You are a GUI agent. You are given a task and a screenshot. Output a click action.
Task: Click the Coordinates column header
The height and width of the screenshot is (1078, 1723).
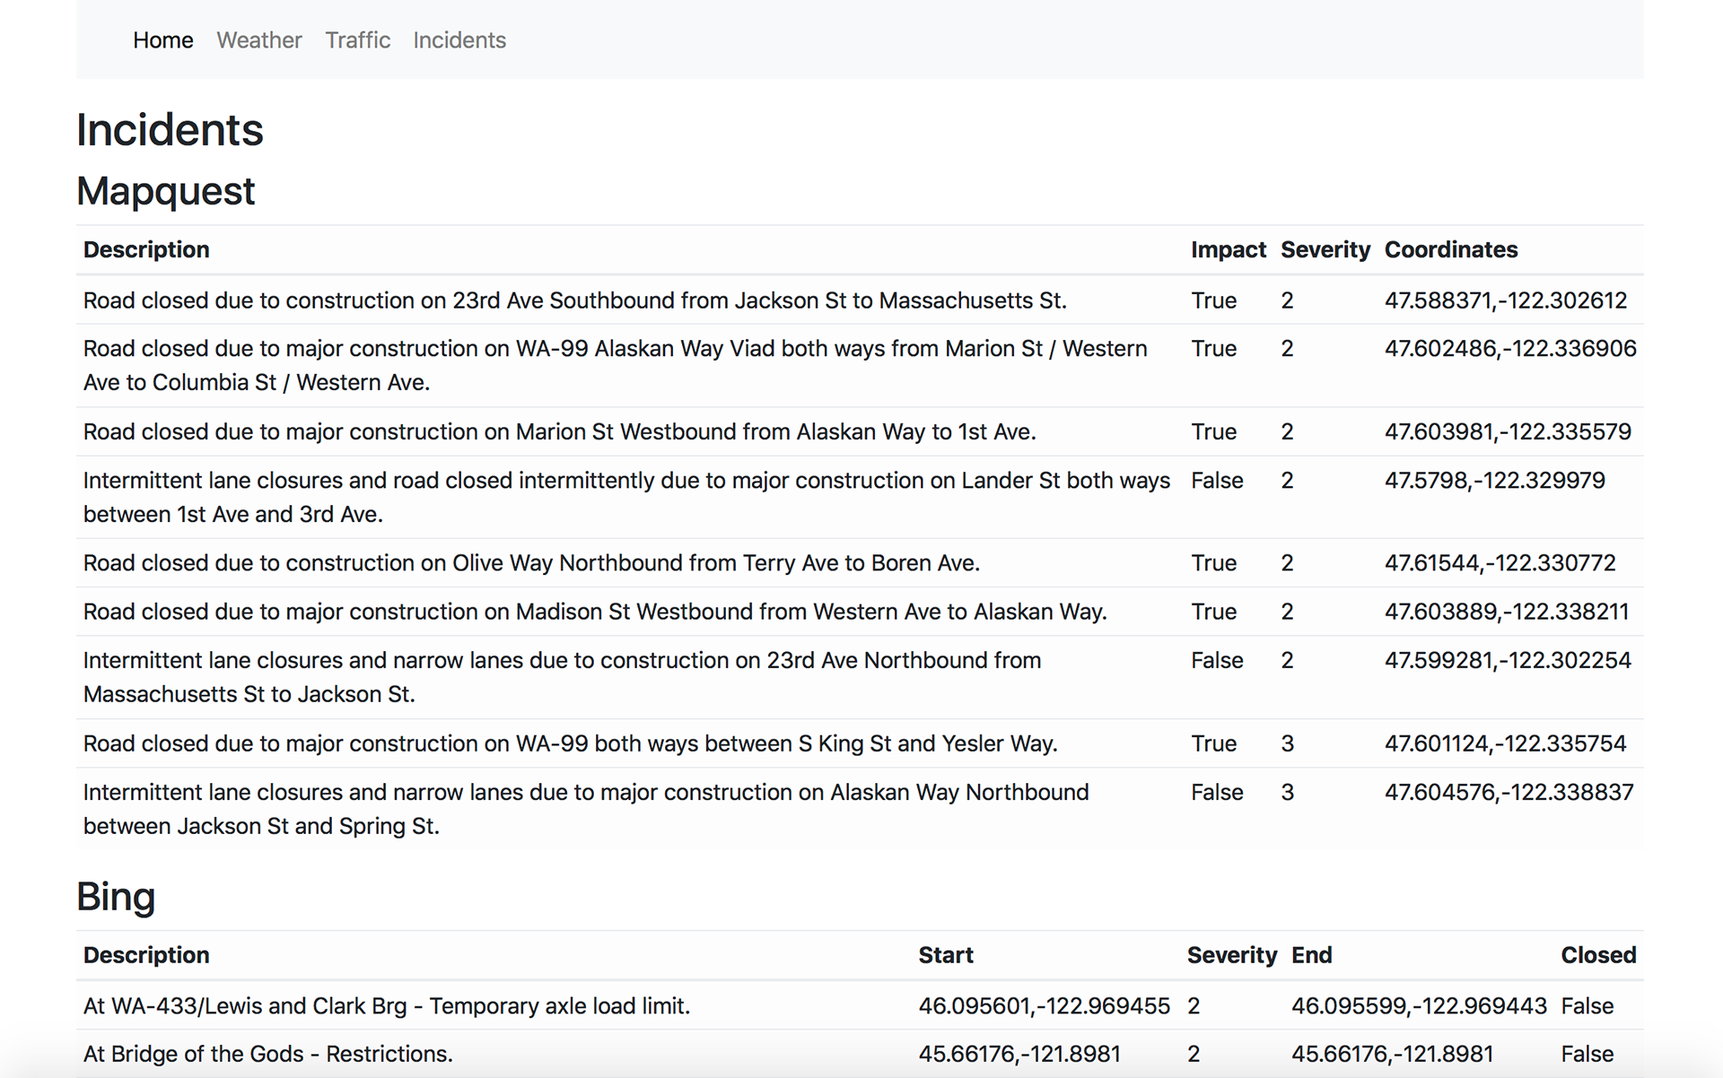(1450, 249)
